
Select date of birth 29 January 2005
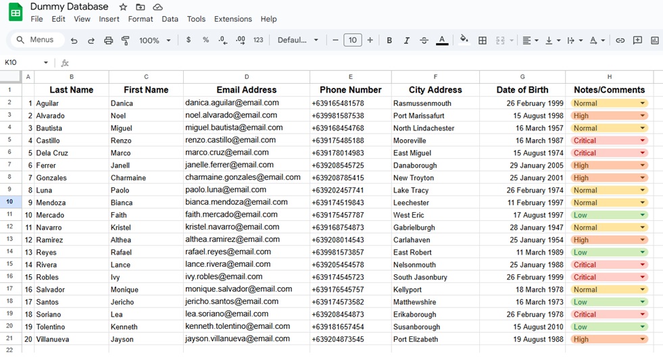coord(522,165)
